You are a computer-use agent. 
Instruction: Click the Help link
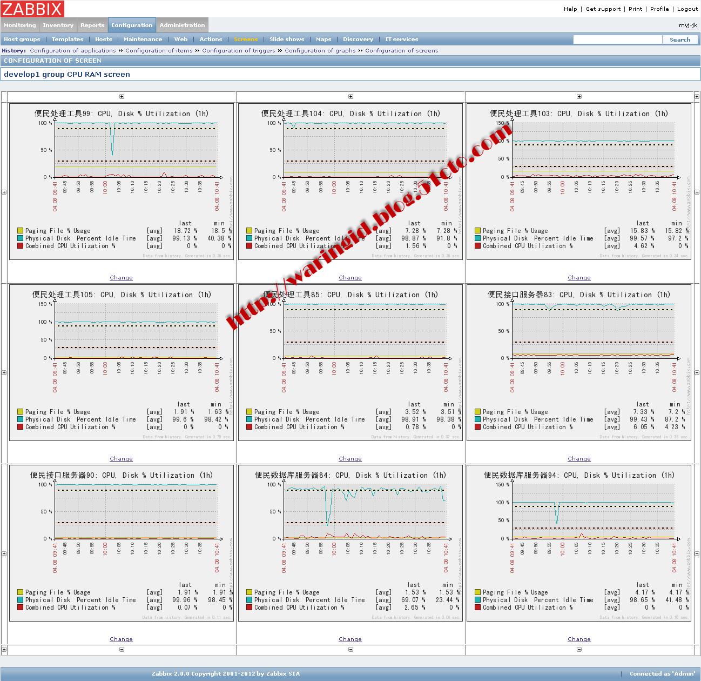(x=570, y=9)
